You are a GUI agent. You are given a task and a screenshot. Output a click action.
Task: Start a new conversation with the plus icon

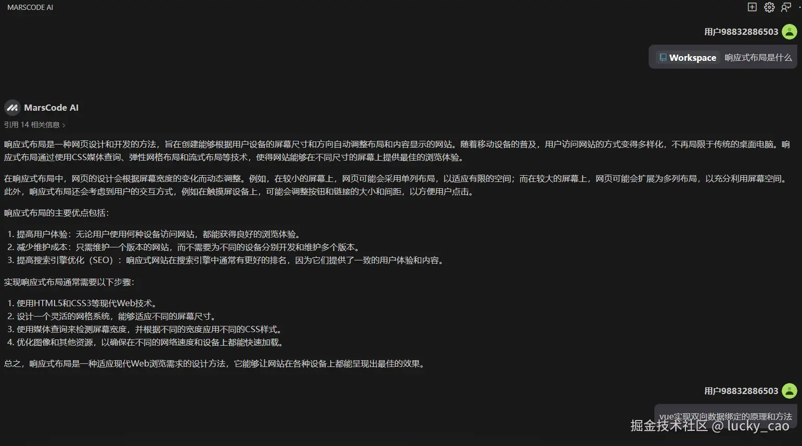752,7
